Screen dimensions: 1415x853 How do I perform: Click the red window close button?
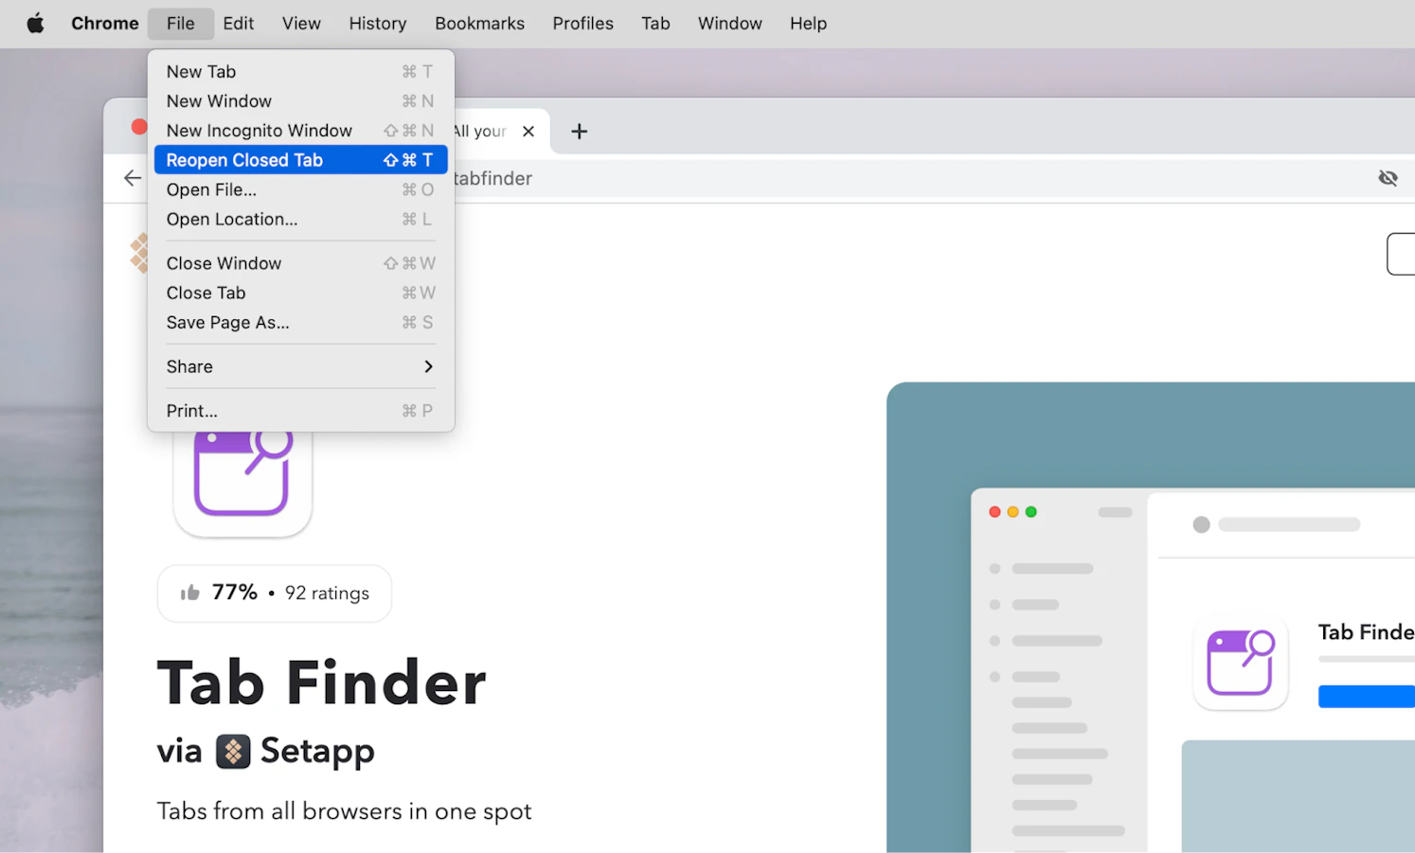(x=139, y=127)
